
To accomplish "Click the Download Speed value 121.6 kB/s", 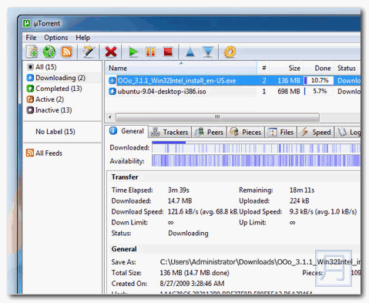I will (203, 211).
